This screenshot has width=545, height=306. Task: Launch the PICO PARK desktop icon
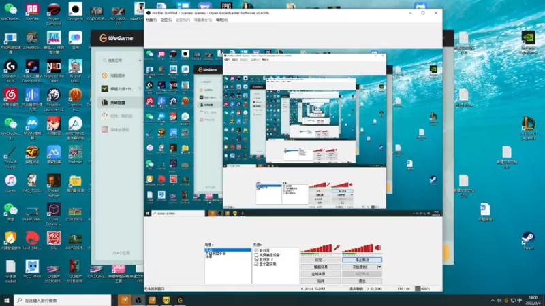[x=32, y=269]
